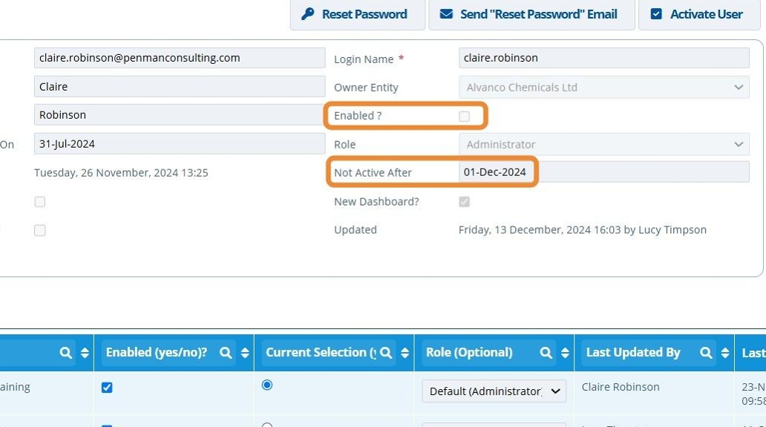
Task: Click the search icon in Enabled (yes/no)? column
Action: coord(226,353)
